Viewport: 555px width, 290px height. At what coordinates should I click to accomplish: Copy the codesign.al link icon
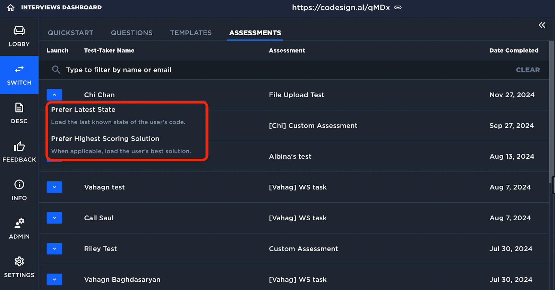(398, 7)
